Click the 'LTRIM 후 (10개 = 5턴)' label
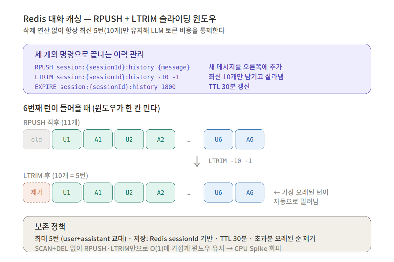394x262 pixels. pos(56,176)
